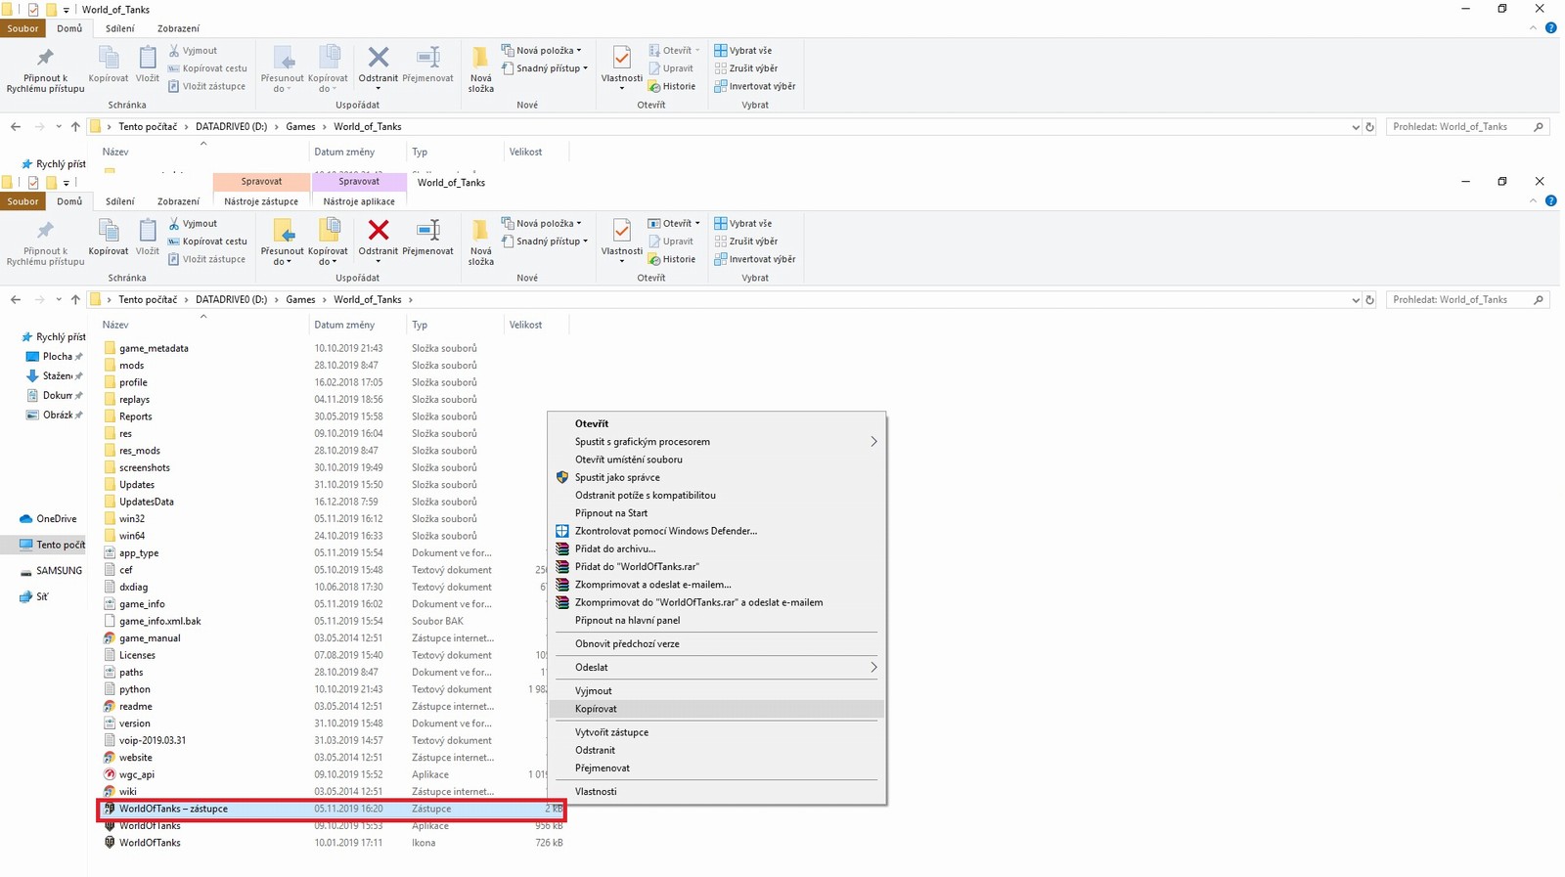
Task: Choose Kopírovat from the context menu
Action: [596, 709]
